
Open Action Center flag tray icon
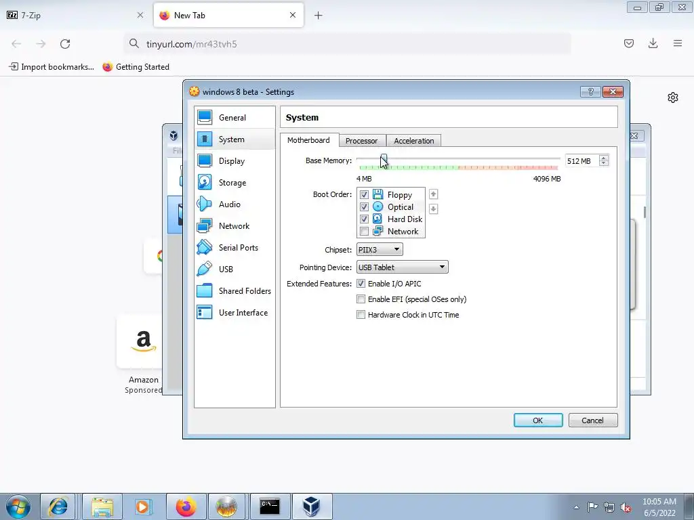592,508
